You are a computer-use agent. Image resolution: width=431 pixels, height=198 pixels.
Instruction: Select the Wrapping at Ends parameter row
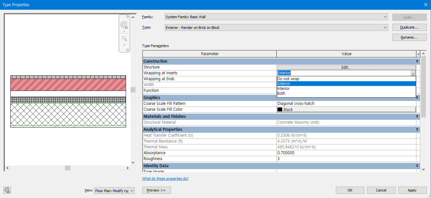point(209,79)
